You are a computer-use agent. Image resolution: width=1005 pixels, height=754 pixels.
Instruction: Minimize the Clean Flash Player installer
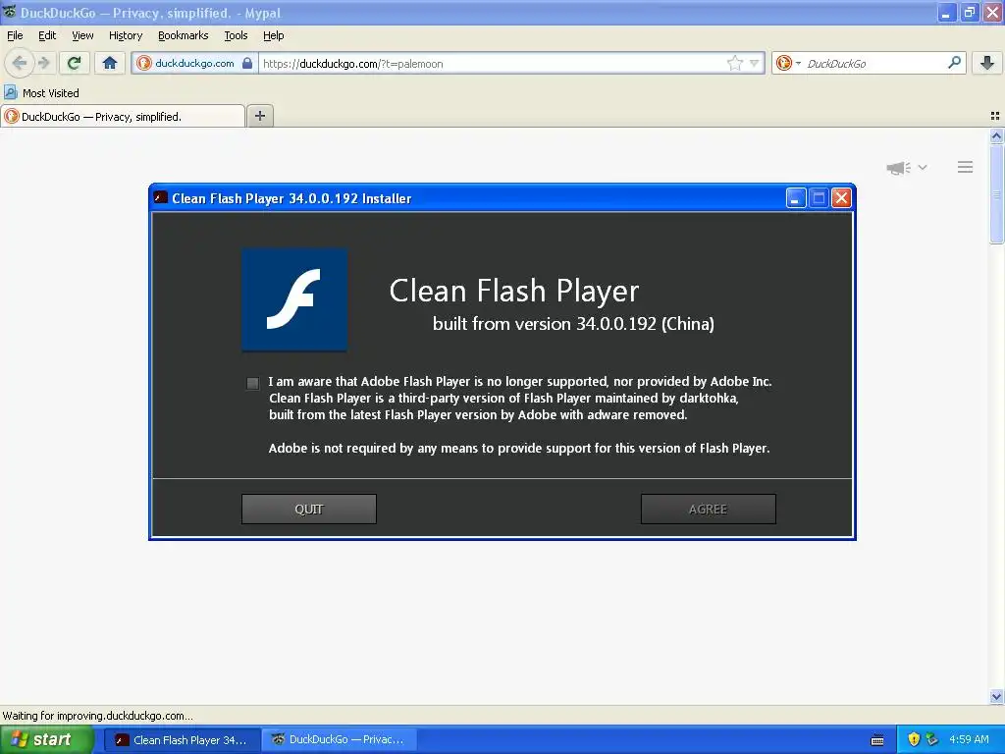[x=795, y=198]
